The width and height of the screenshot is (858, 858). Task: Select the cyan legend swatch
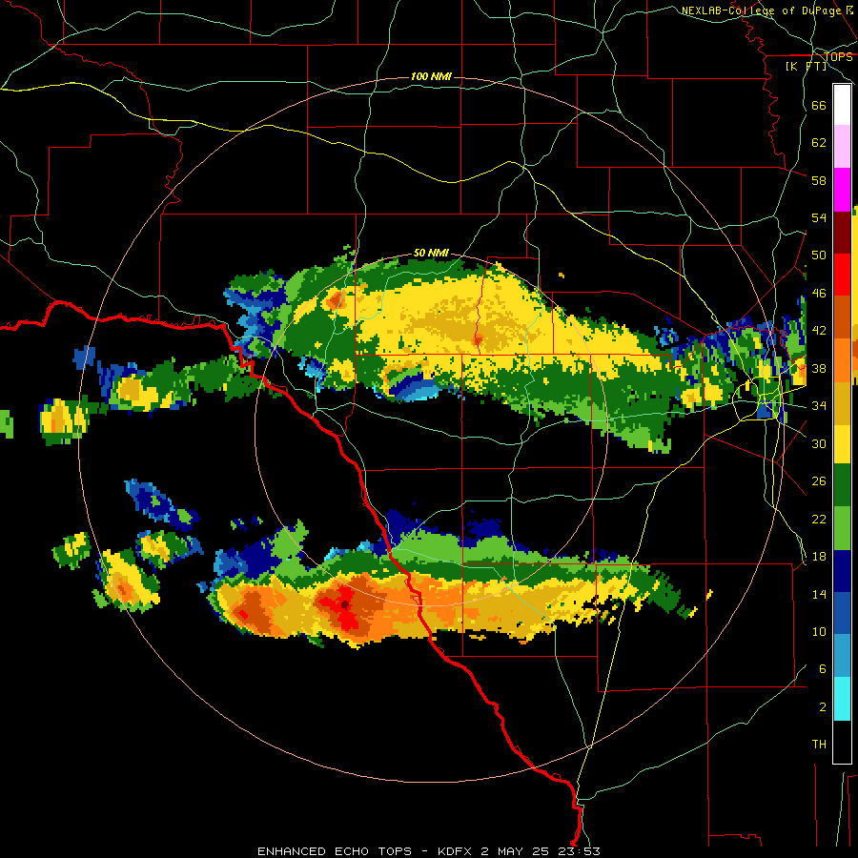tap(842, 700)
